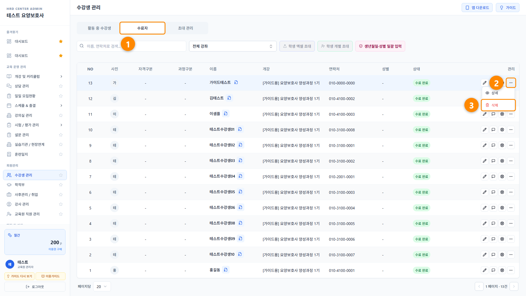The image size is (526, 296).
Task: Click the 앱 다운로드 button
Action: [x=477, y=8]
